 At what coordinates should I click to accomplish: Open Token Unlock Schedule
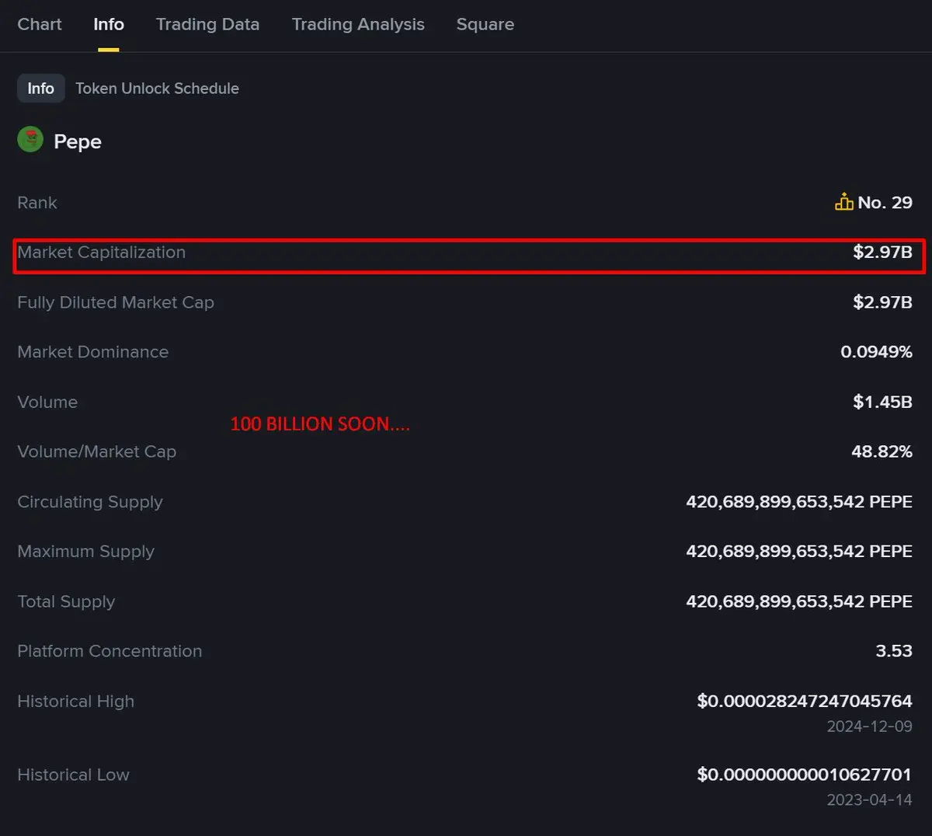tap(157, 89)
